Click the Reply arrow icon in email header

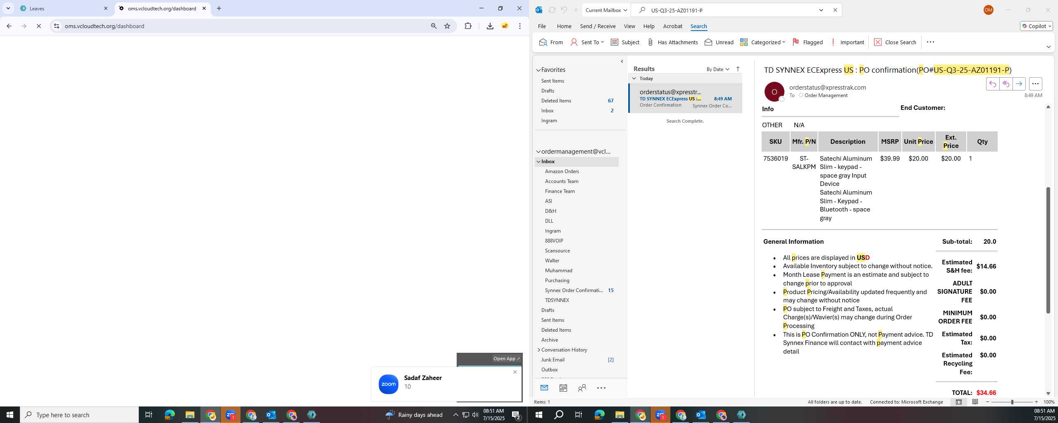(x=992, y=84)
